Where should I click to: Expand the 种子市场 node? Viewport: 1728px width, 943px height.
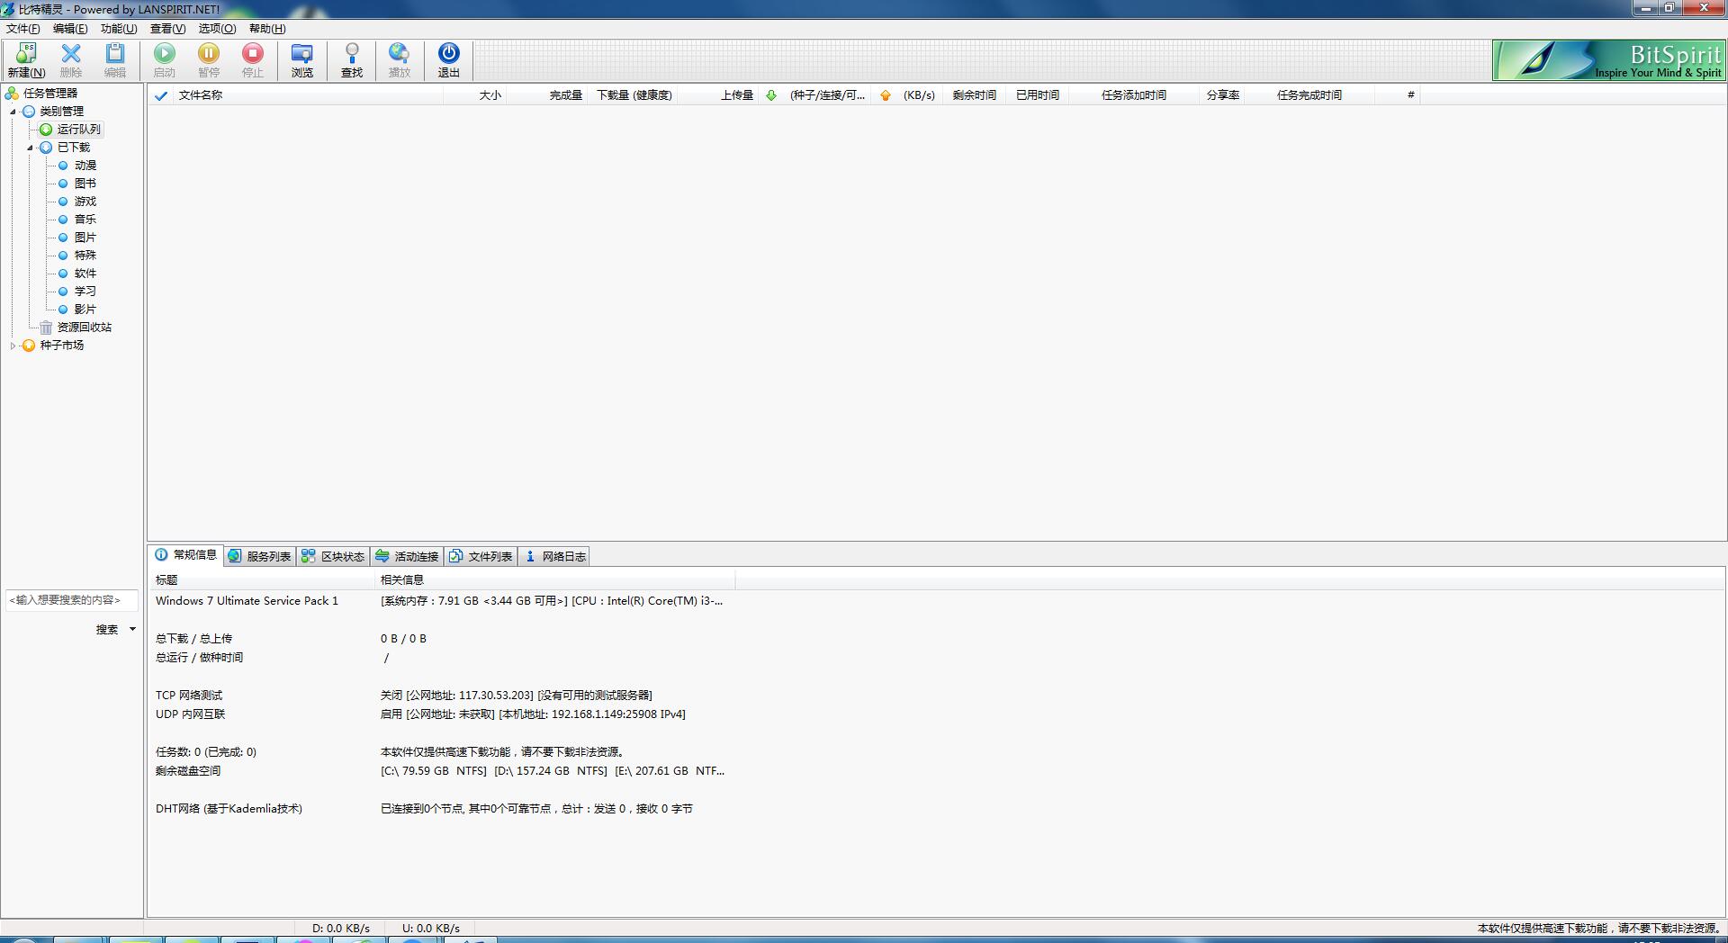pyautogui.click(x=13, y=345)
